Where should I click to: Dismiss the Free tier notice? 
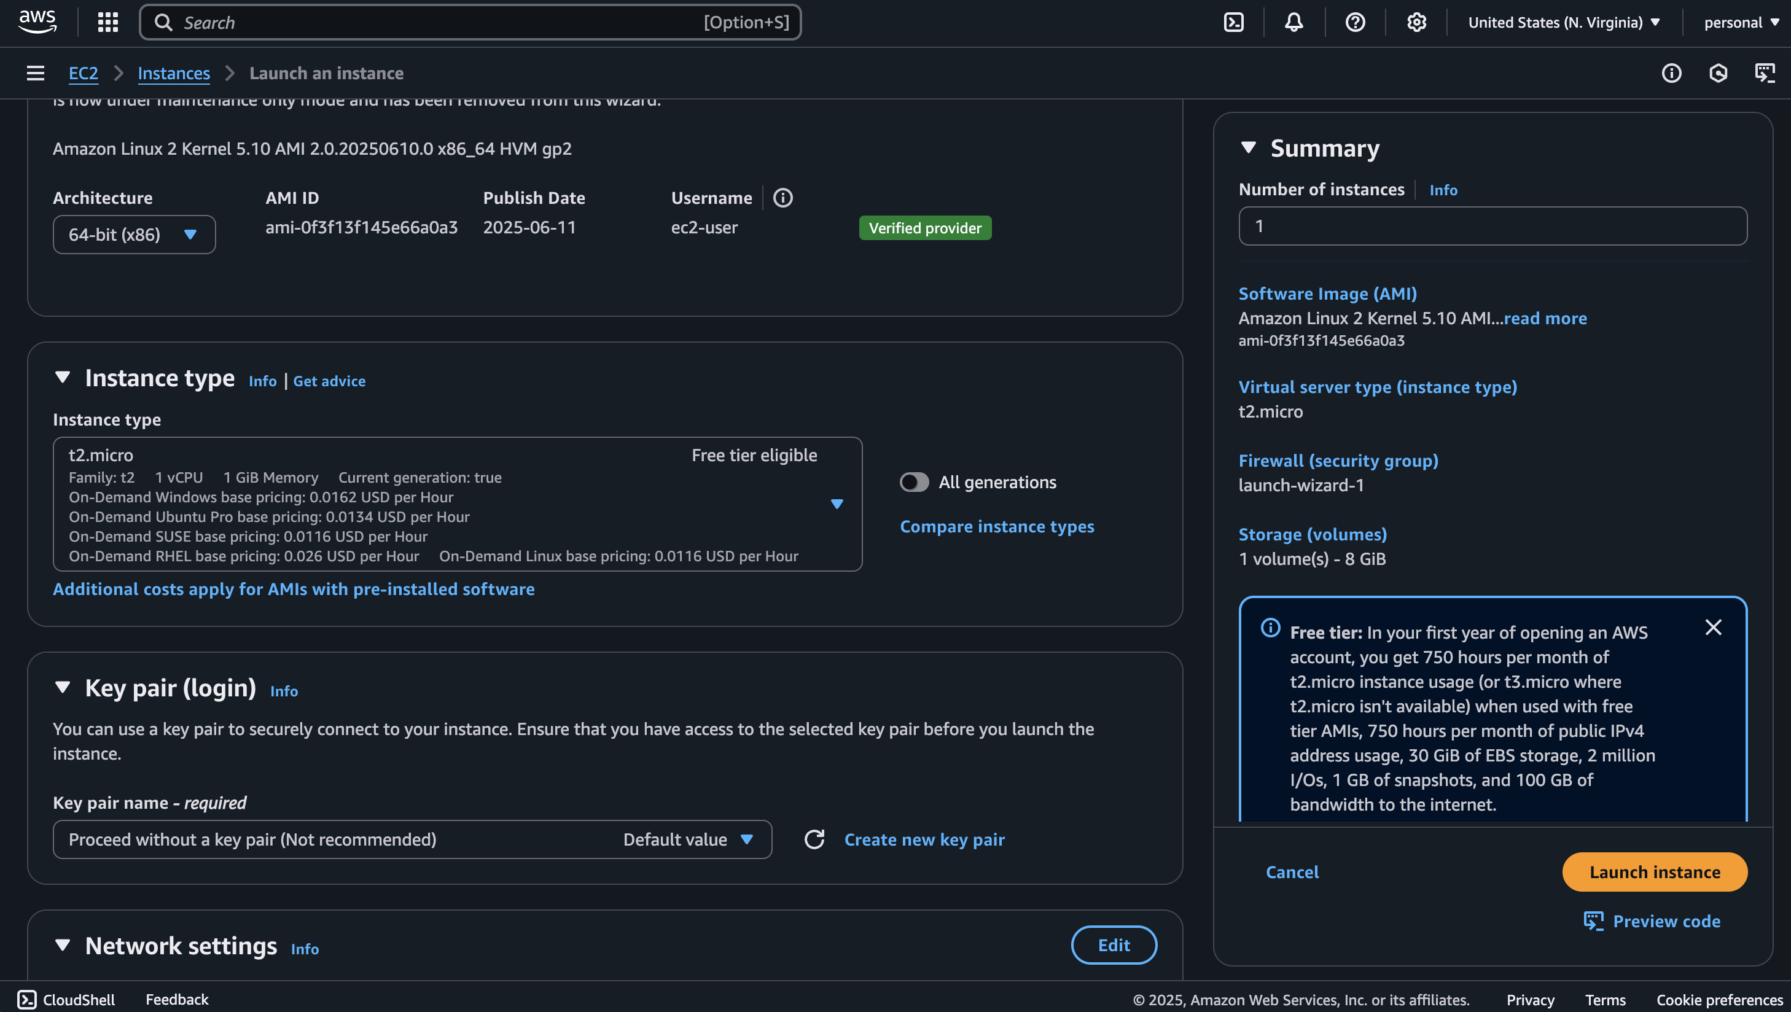[1713, 628]
